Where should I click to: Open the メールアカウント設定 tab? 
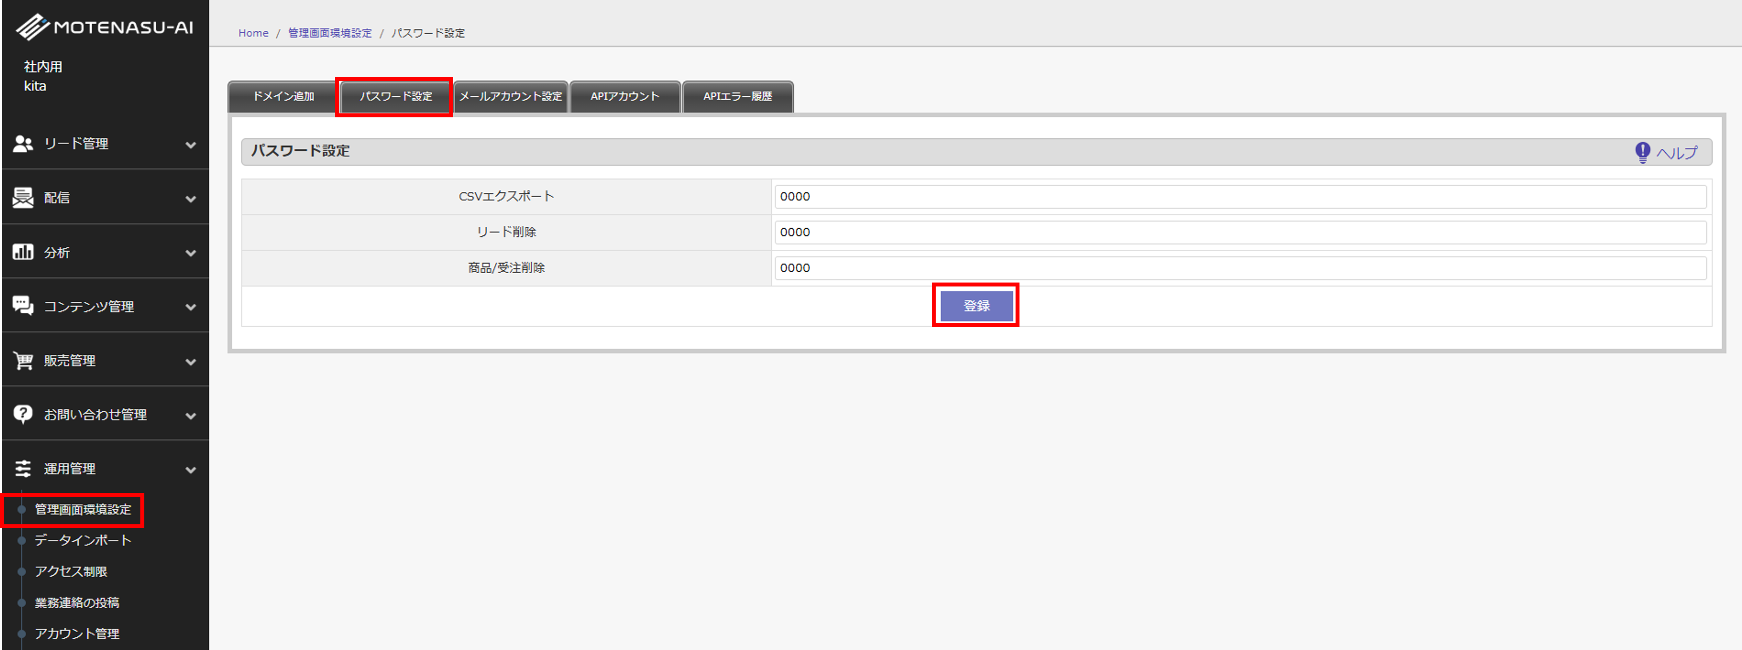(x=511, y=96)
